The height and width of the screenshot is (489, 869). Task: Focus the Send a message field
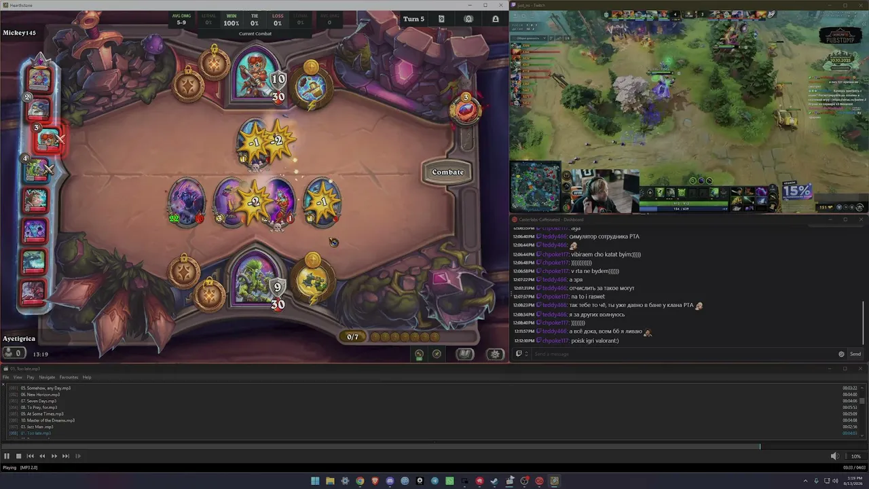pos(682,354)
